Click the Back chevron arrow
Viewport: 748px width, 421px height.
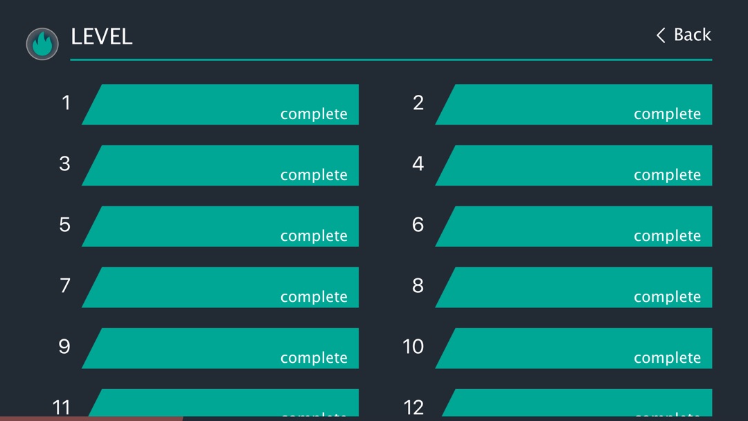[661, 35]
